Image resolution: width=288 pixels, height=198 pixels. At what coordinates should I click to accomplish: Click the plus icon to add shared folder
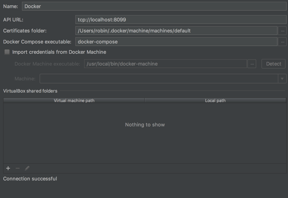click(x=8, y=168)
